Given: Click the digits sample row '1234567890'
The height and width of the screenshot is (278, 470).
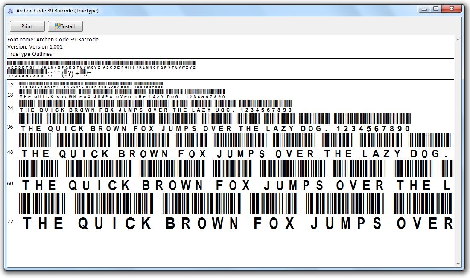Looking at the screenshot, I should [x=27, y=74].
